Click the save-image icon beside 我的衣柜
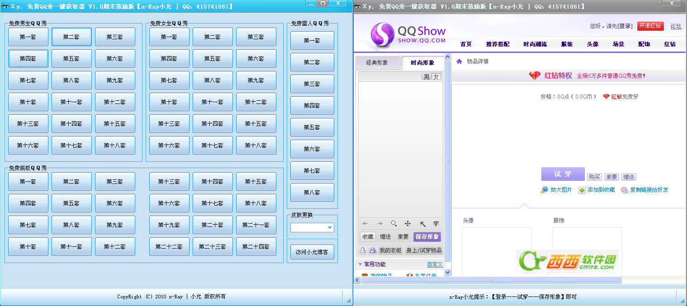The height and width of the screenshot is (306, 687). pyautogui.click(x=373, y=250)
